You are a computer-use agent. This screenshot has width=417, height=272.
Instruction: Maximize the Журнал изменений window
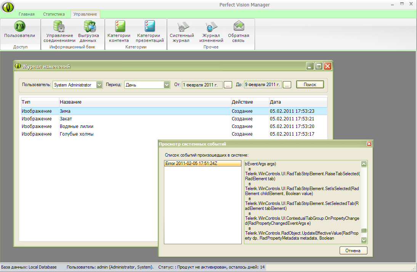(x=319, y=66)
